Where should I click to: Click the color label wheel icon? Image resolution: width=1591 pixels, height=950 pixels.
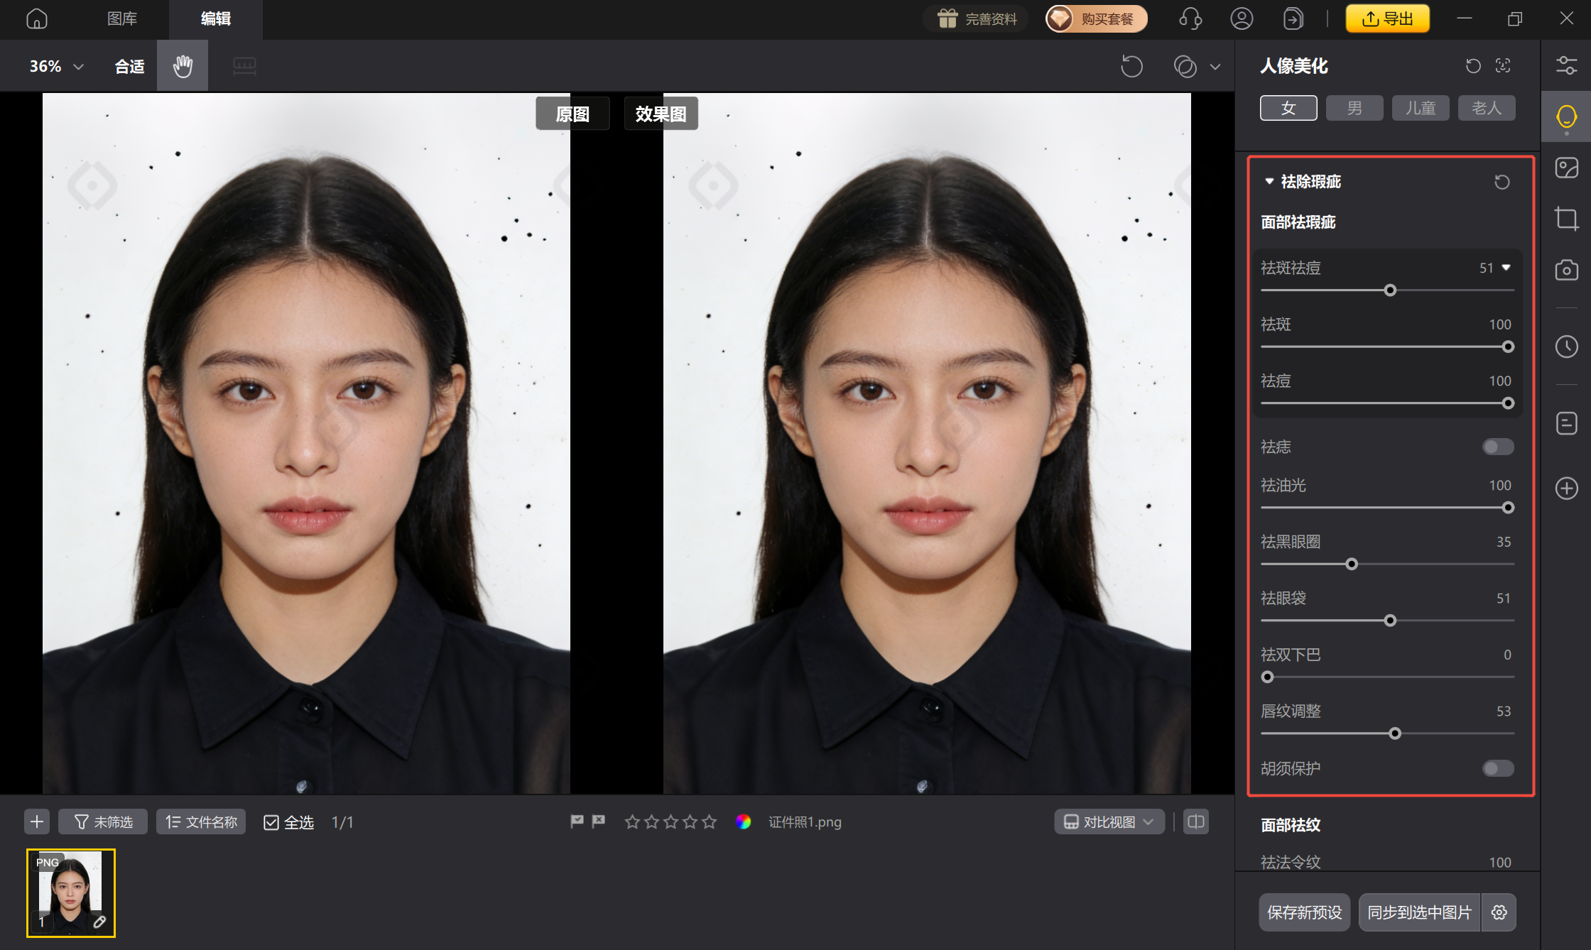[743, 821]
